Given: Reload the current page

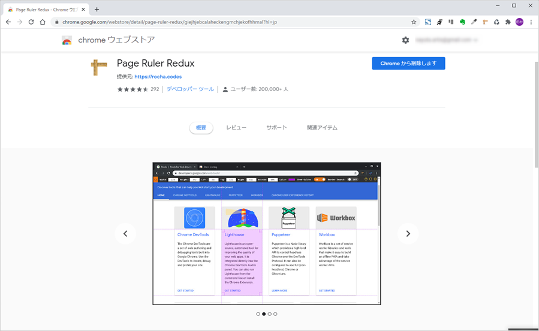Looking at the screenshot, I should [31, 22].
